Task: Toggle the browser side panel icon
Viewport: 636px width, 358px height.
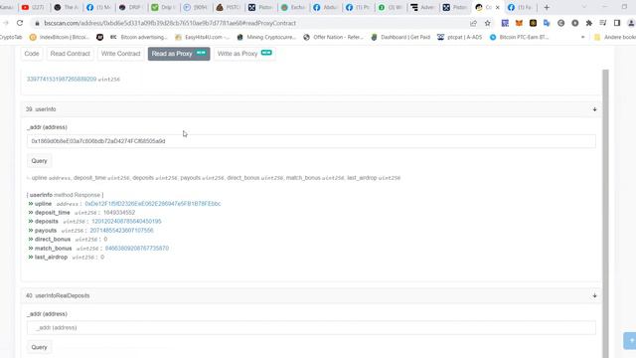Action: tap(617, 23)
